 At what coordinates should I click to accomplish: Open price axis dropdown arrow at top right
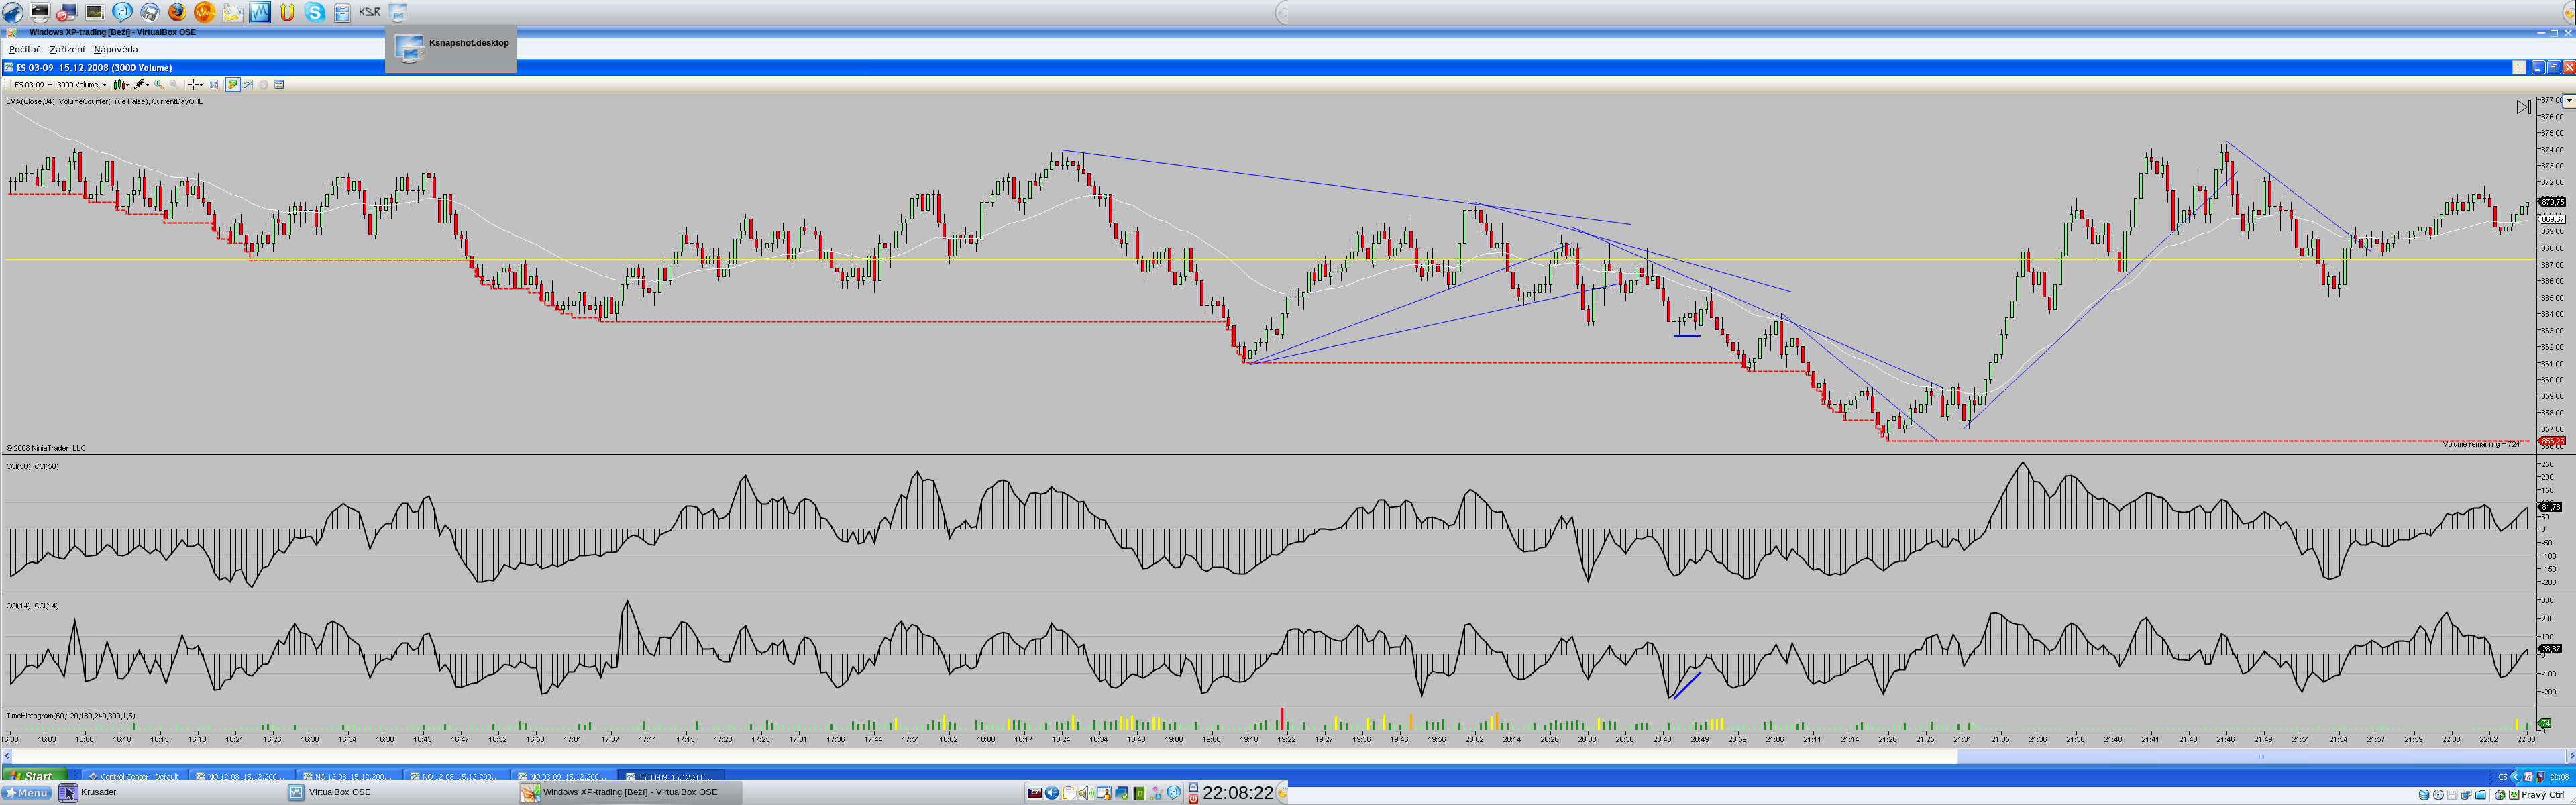[2568, 101]
